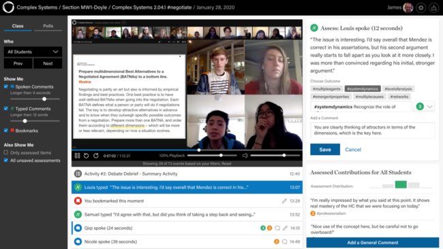Click the share icon in top bar
Screen dimensions: 443x249
(434, 7)
